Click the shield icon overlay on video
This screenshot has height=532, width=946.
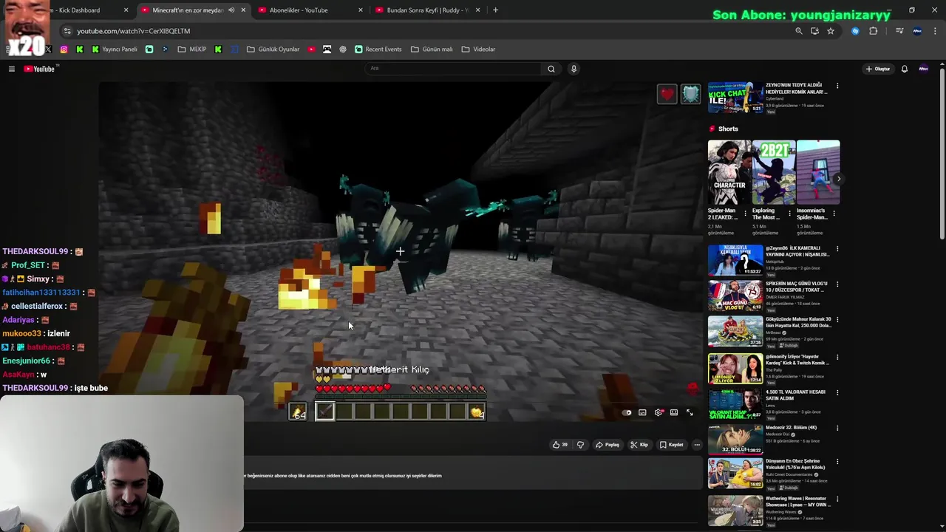click(x=690, y=94)
